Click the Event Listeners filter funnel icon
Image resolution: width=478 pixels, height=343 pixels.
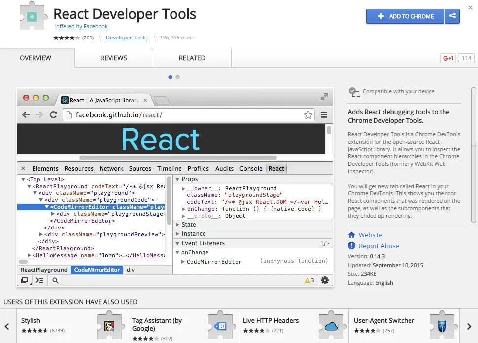(325, 243)
